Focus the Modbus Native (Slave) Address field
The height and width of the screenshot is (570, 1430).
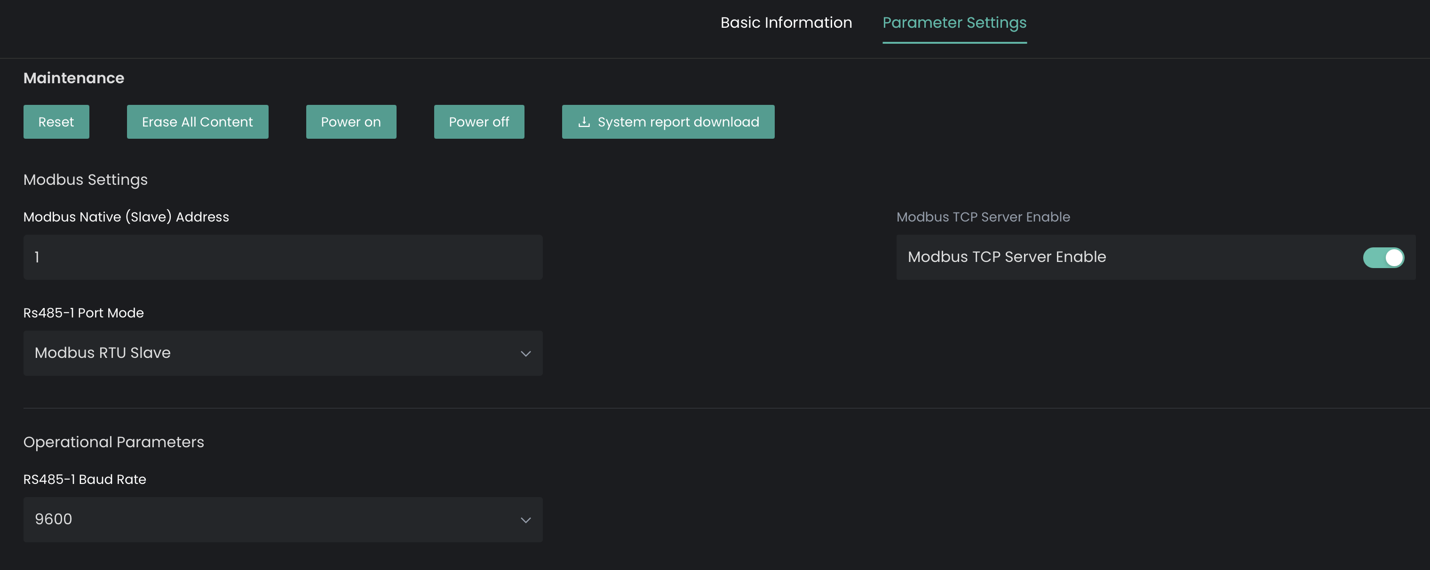[283, 257]
